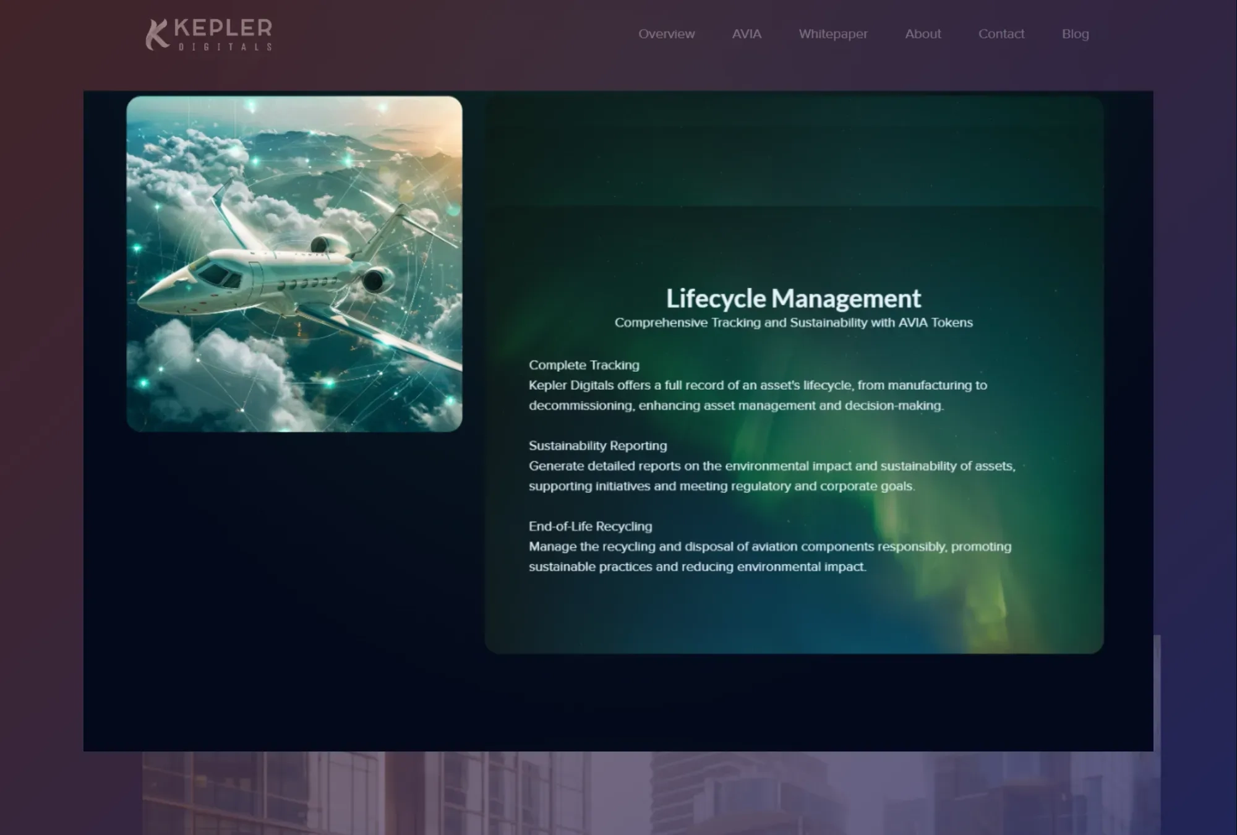The image size is (1237, 835).
Task: Click the Lifecycle Management heading
Action: tap(794, 298)
